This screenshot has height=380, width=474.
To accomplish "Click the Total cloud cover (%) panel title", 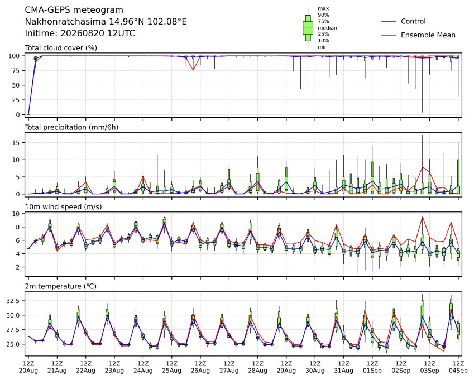I will (61, 48).
